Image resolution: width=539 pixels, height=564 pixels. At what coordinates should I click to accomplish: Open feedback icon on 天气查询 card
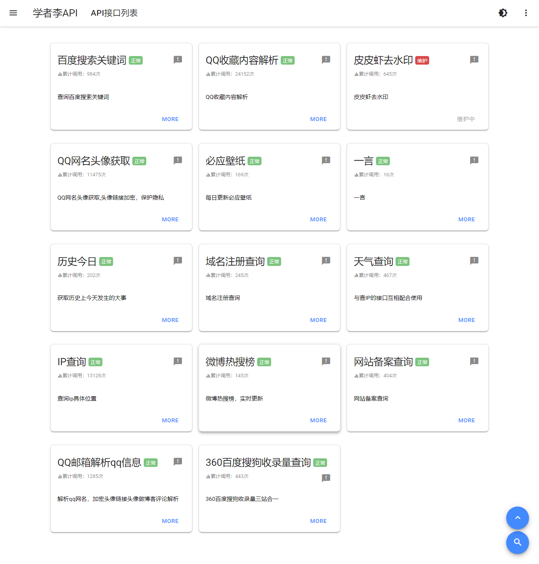(474, 261)
